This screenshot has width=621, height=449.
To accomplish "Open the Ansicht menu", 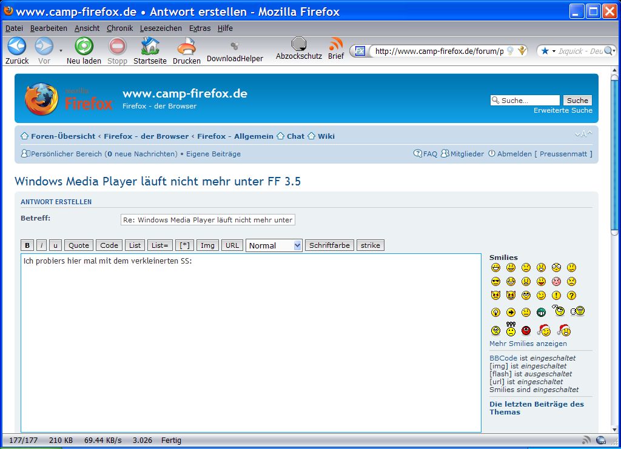I will (x=87, y=28).
